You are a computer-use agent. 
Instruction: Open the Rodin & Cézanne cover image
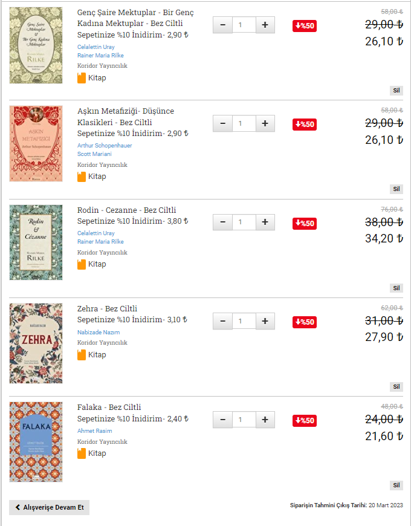pyautogui.click(x=36, y=242)
